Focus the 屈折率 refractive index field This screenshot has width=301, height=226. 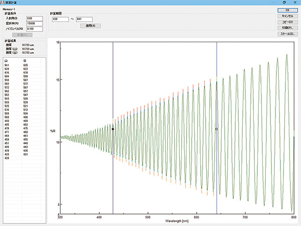(x=34, y=24)
